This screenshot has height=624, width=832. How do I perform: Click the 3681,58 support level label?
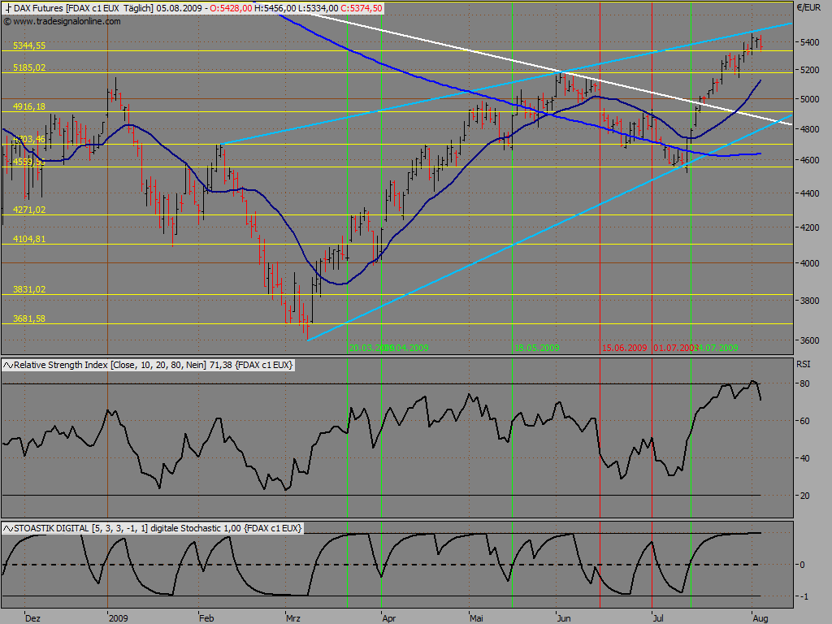pyautogui.click(x=29, y=318)
